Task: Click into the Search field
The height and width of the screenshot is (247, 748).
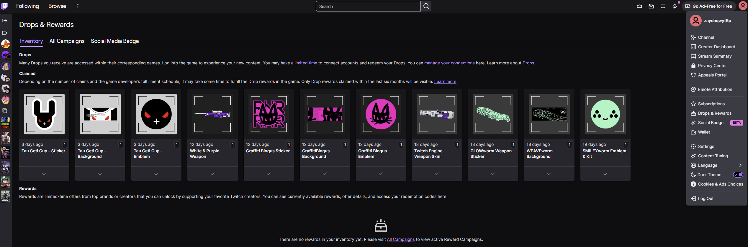Action: click(368, 6)
